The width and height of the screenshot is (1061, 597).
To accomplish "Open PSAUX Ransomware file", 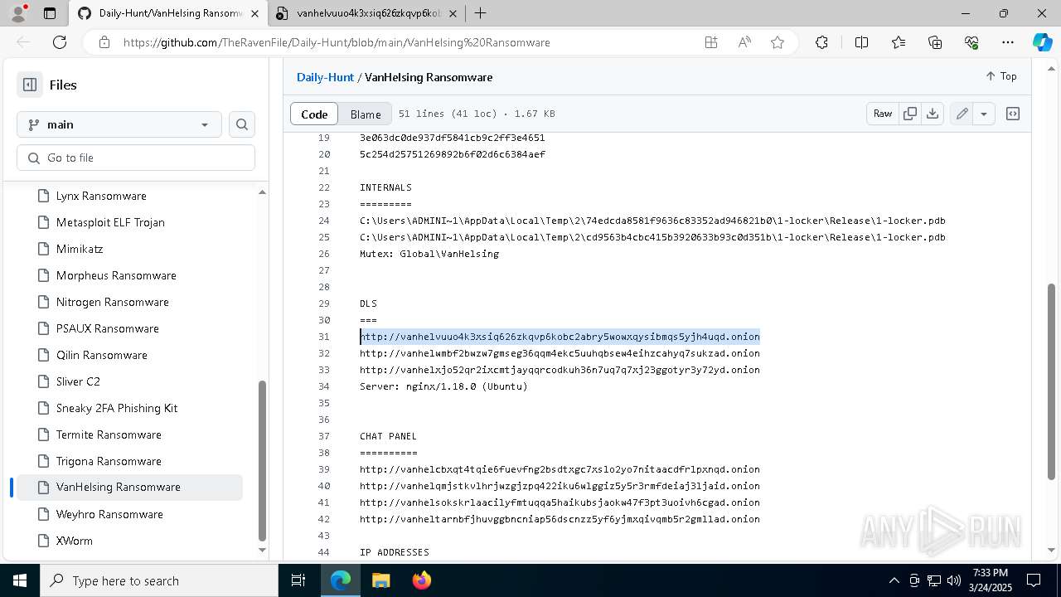I will coord(108,328).
